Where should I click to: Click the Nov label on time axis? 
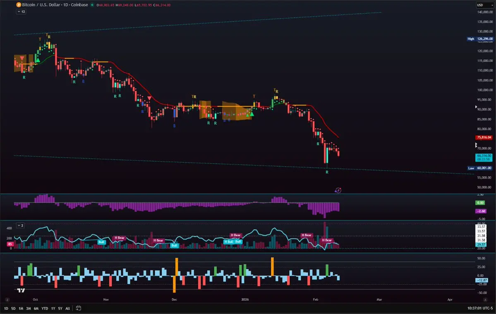click(x=106, y=300)
